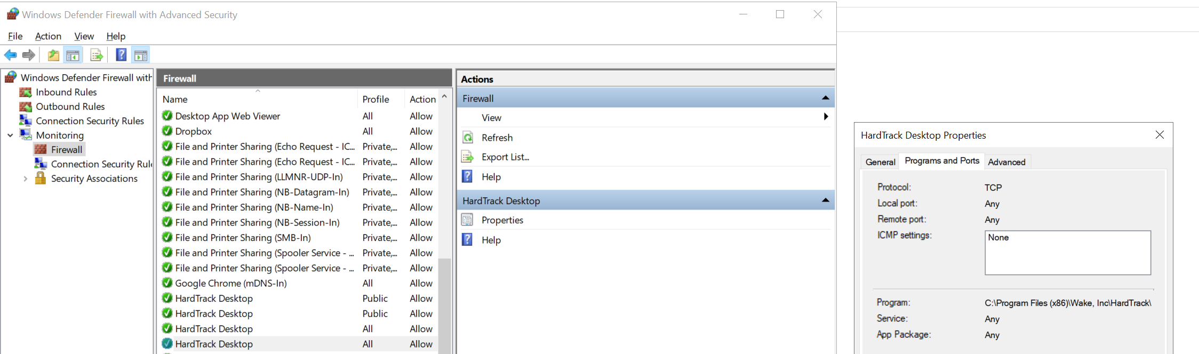Click the Security Associations padlock icon
Image resolution: width=1199 pixels, height=354 pixels.
[41, 178]
